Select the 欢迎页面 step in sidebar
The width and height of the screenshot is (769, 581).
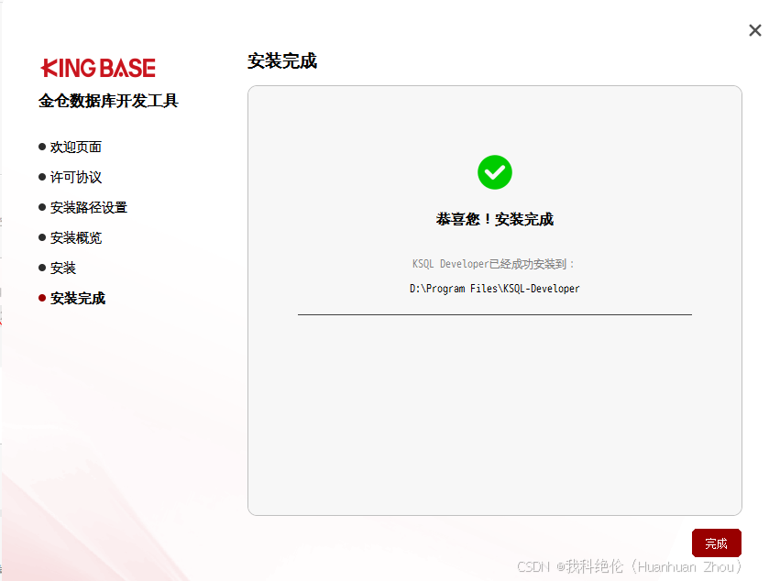click(71, 148)
